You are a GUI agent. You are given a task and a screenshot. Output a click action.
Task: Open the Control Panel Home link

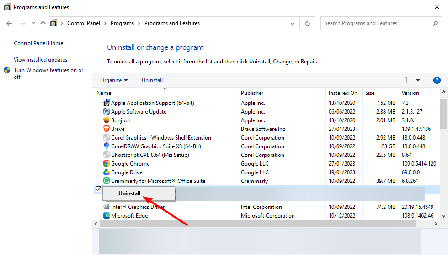coord(38,43)
